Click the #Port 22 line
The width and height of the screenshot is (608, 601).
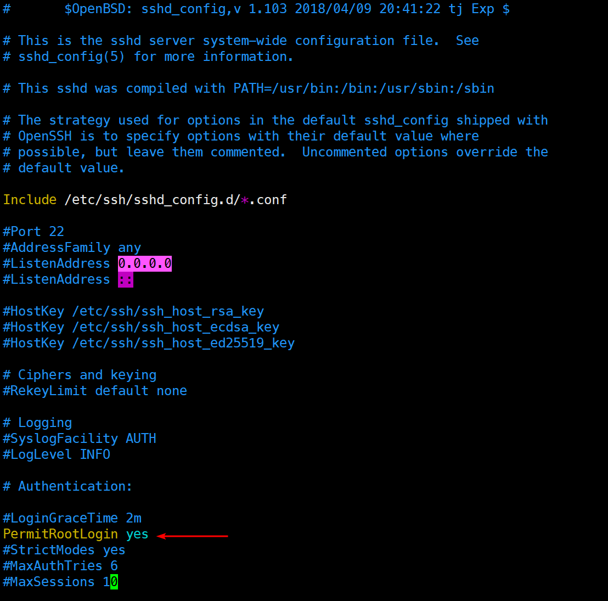tap(33, 232)
